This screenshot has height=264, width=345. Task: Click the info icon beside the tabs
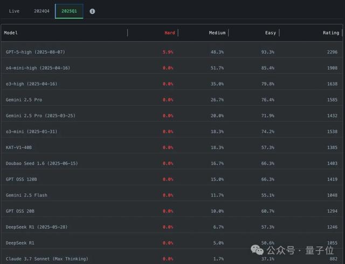click(92, 11)
